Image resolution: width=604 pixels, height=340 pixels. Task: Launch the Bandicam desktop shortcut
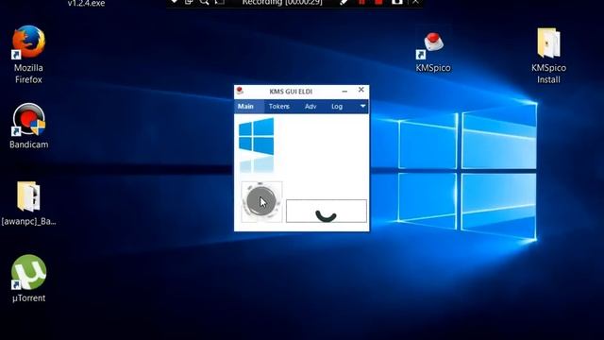(x=28, y=126)
